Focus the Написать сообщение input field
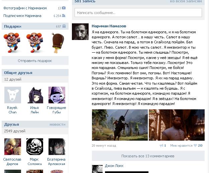 pyautogui.click(x=138, y=13)
